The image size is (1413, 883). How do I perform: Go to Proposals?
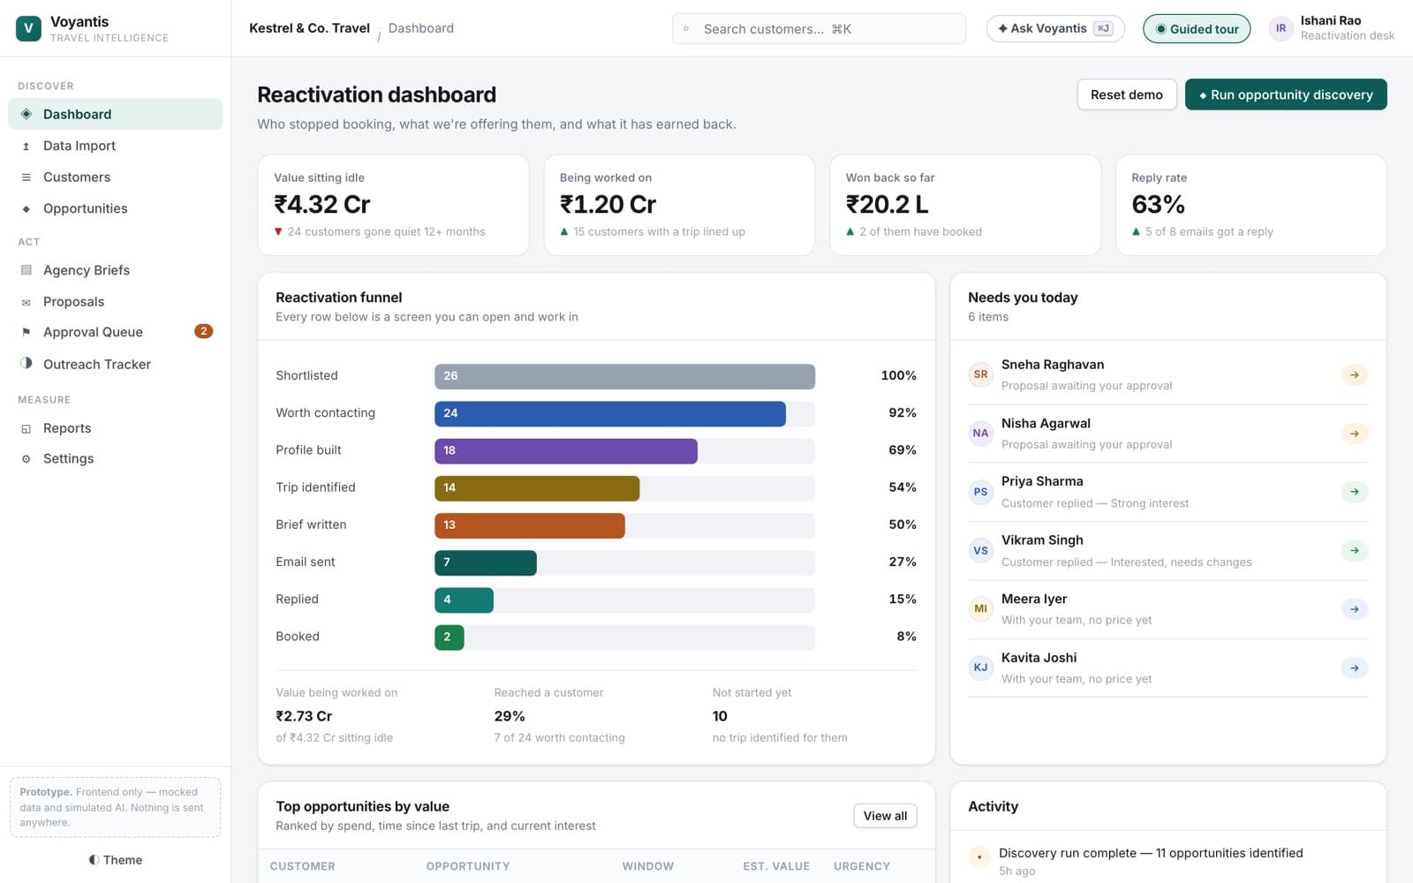pyautogui.click(x=116, y=302)
